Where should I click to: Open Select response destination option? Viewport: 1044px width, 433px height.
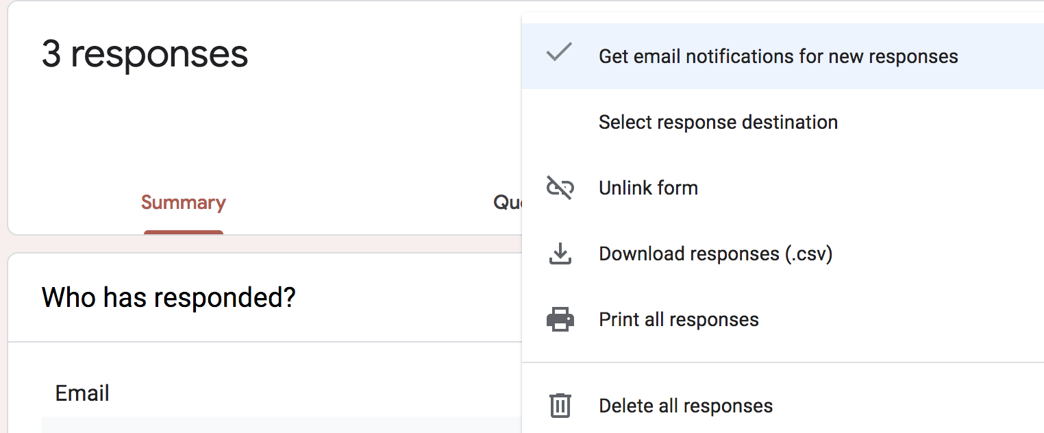click(x=782, y=122)
